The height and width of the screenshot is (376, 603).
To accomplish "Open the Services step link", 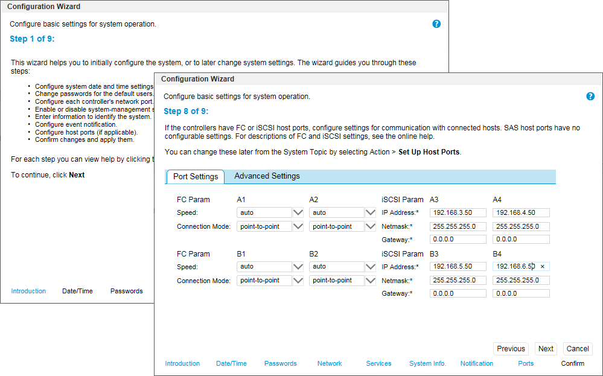I will pos(378,363).
